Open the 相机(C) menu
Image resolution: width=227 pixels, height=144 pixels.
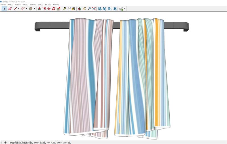25,5
